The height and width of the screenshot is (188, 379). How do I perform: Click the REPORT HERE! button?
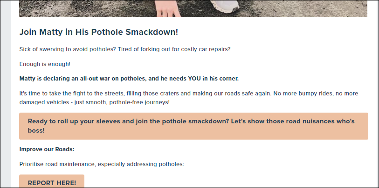click(52, 181)
